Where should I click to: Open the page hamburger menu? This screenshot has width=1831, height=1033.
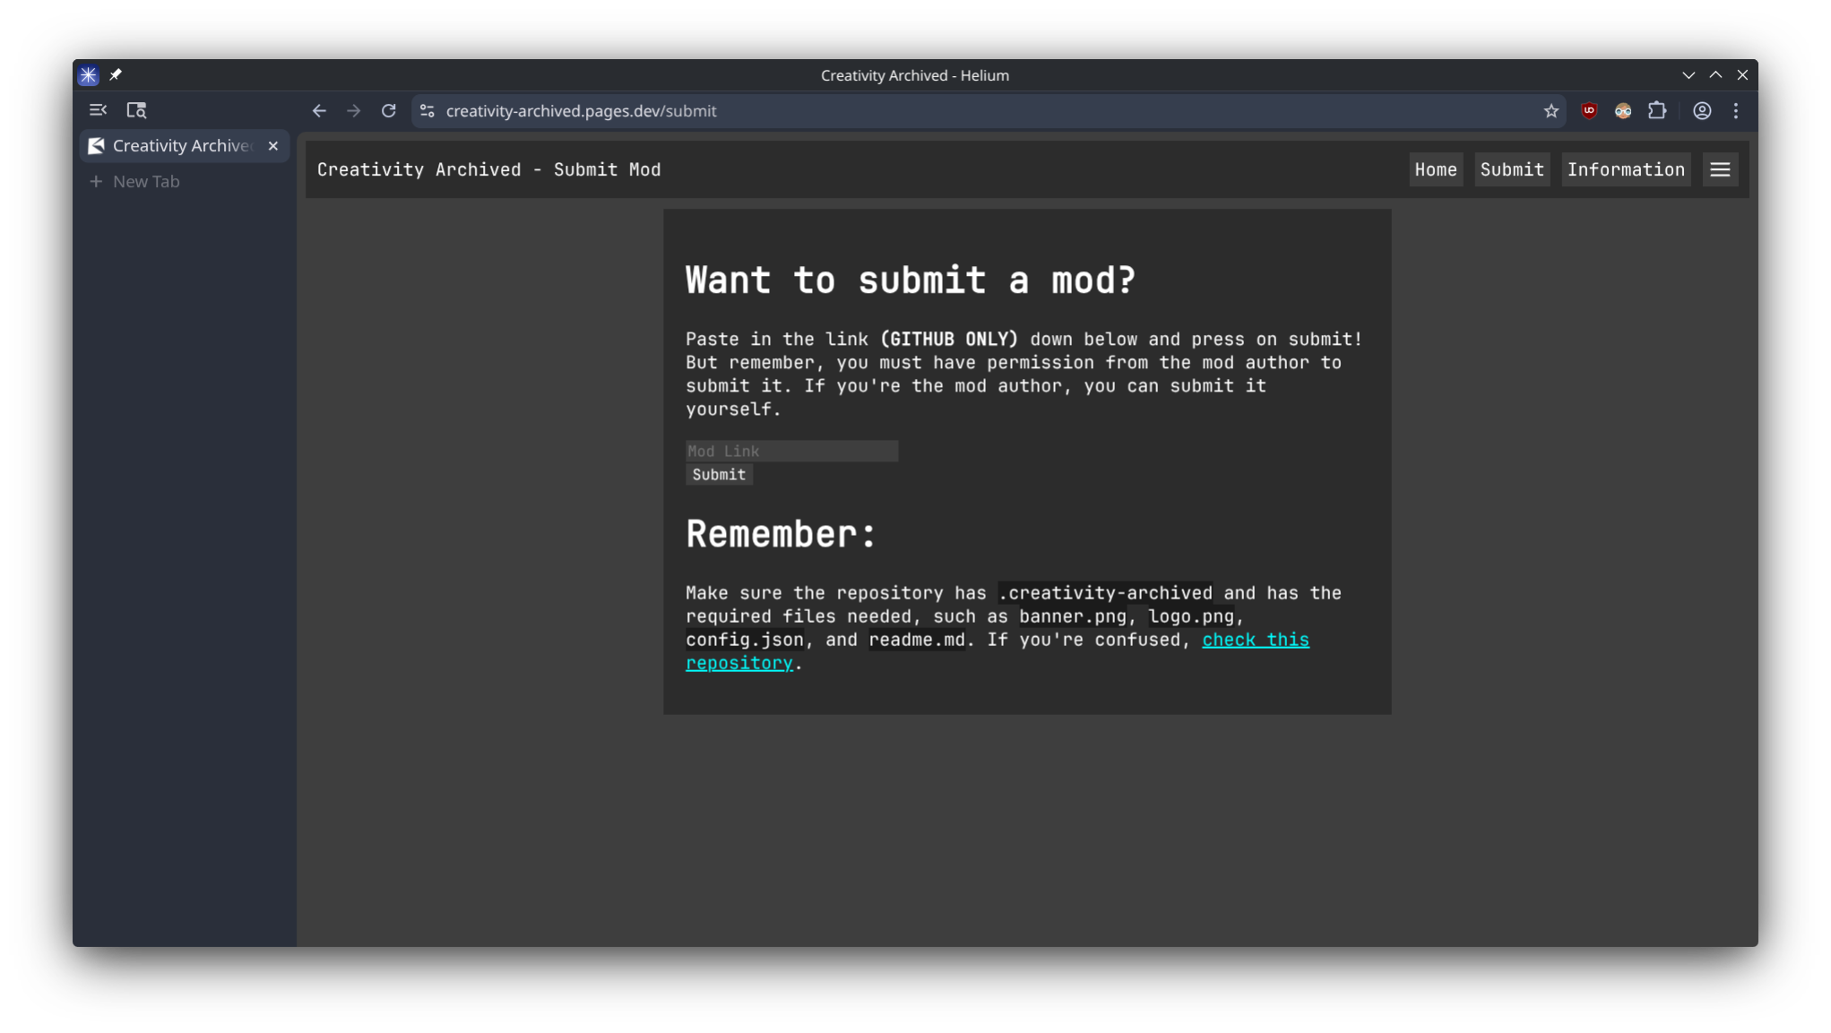tap(1720, 169)
